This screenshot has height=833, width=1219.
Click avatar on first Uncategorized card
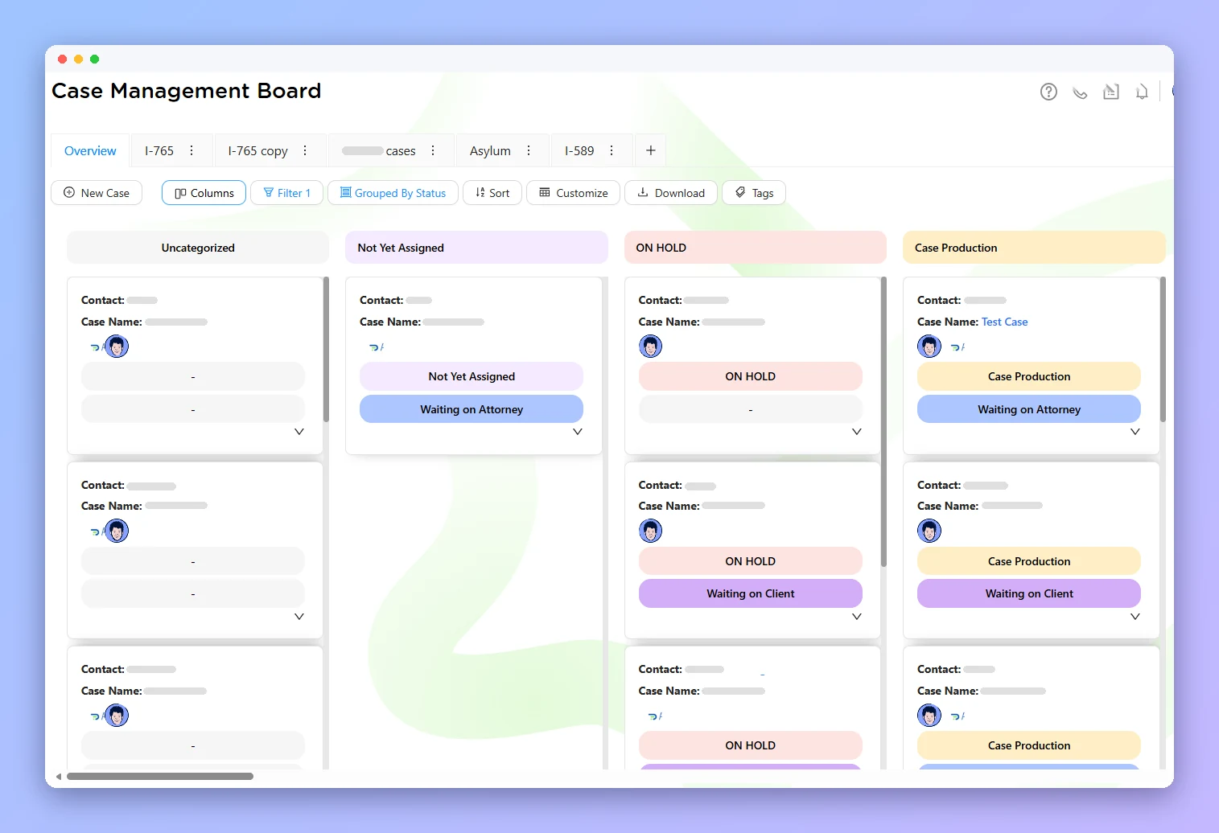(117, 347)
